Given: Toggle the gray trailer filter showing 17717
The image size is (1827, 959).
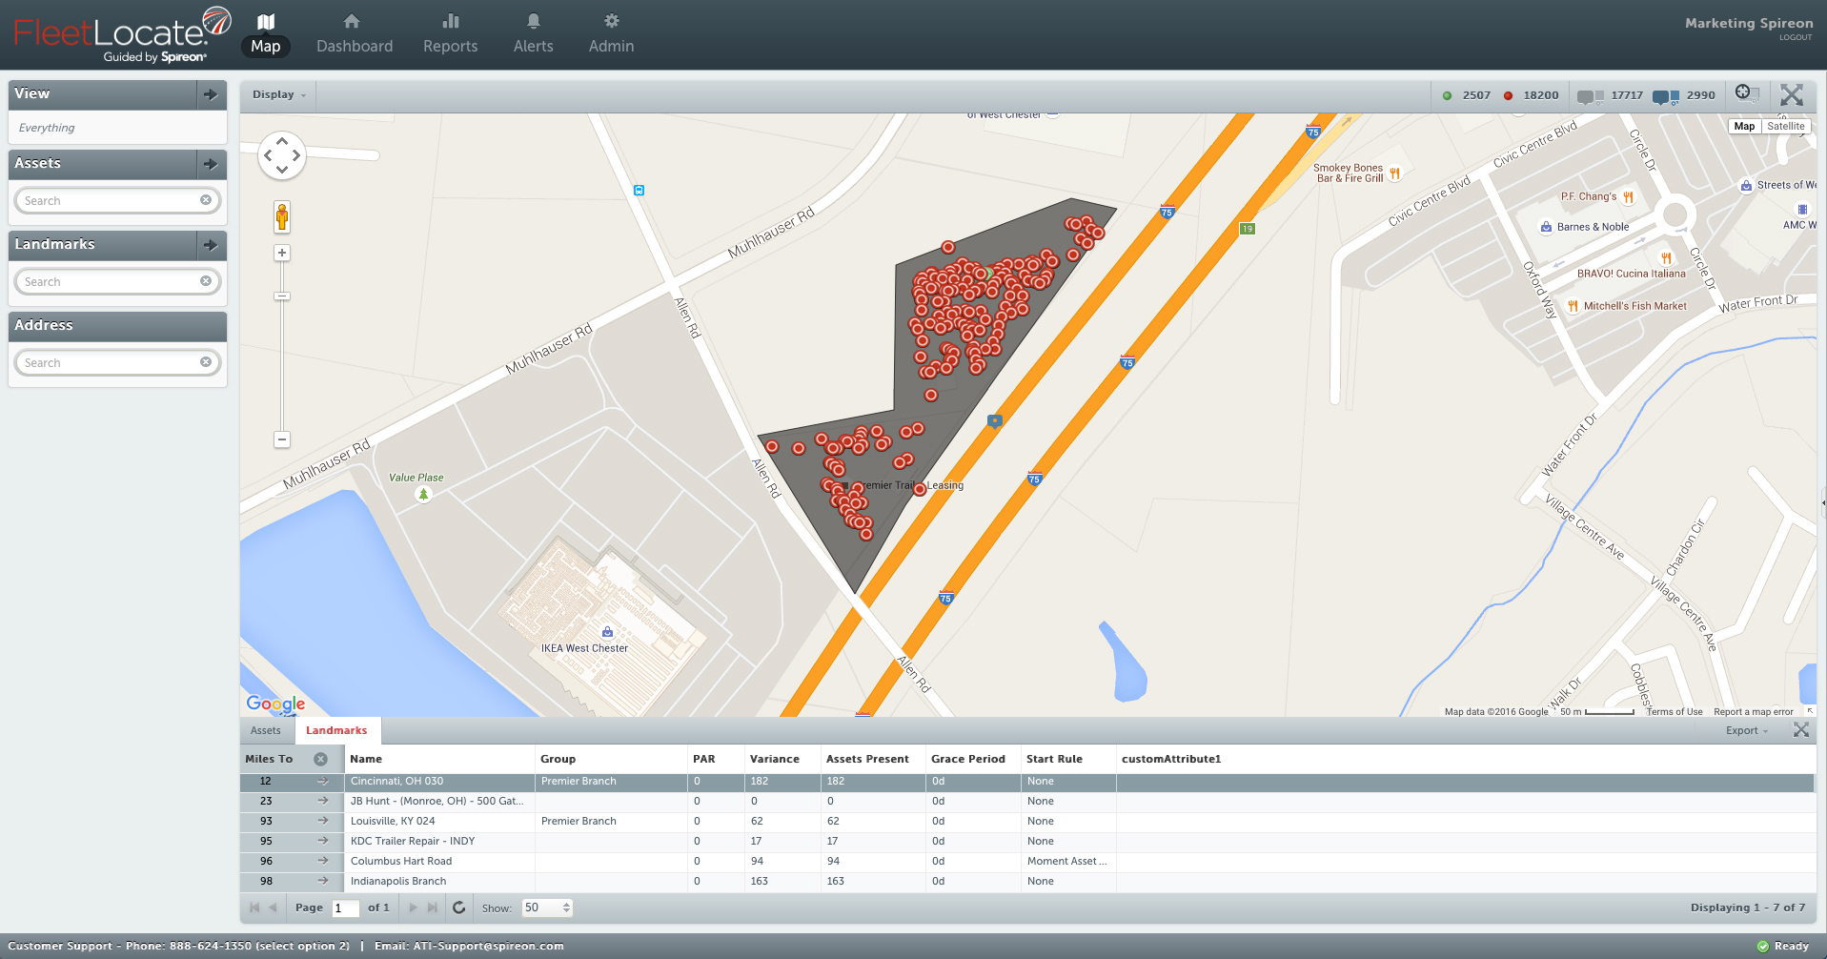Looking at the screenshot, I should pyautogui.click(x=1610, y=95).
